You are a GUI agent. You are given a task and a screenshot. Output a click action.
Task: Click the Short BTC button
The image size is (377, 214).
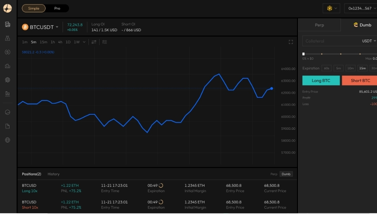pyautogui.click(x=360, y=81)
